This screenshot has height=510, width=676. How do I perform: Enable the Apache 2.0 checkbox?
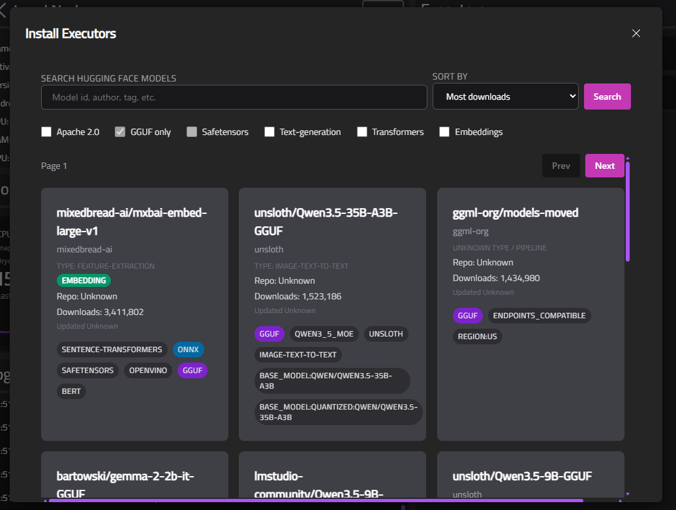coord(46,132)
